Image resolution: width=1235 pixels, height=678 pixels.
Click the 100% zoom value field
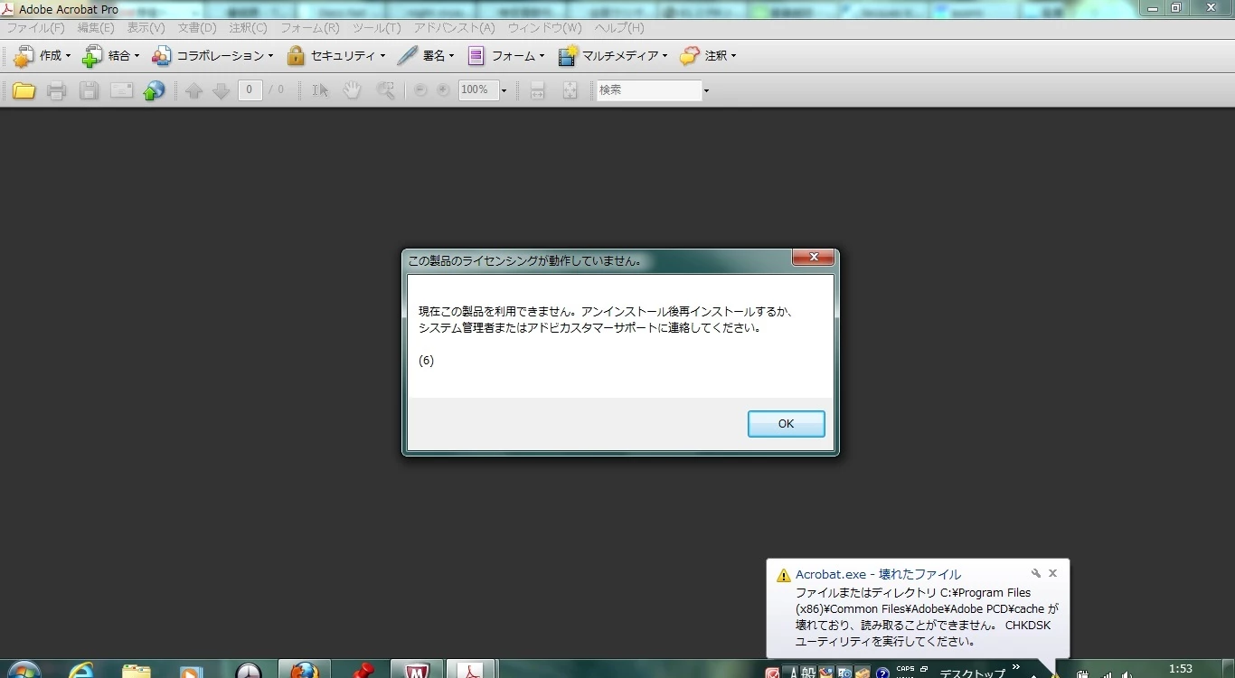click(x=478, y=90)
